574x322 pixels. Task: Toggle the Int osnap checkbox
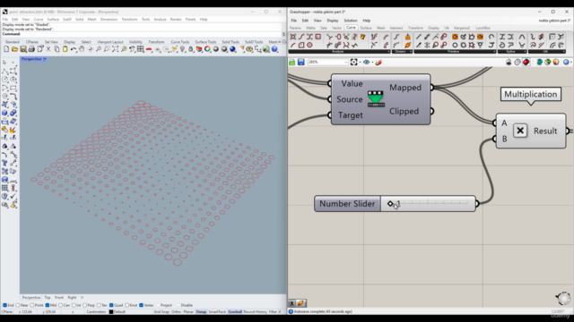74,305
